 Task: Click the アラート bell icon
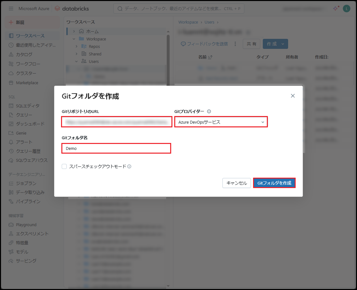point(11,142)
